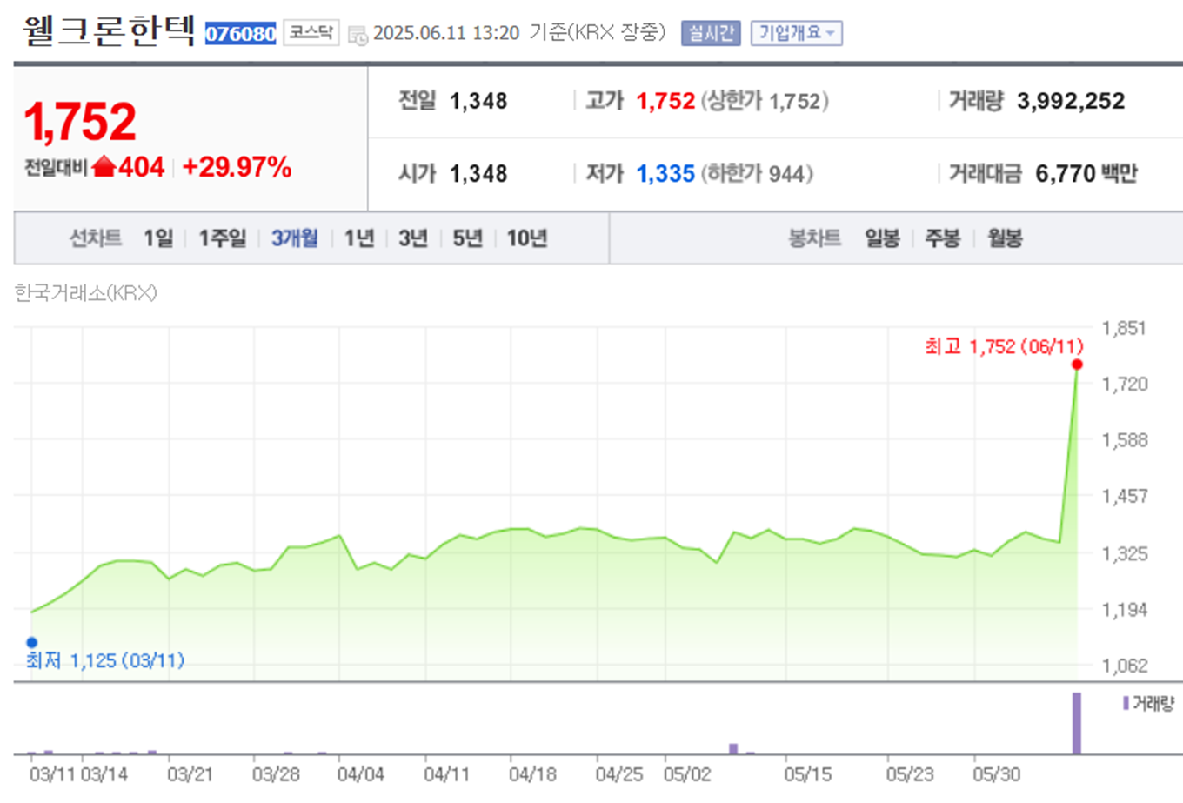This screenshot has width=1183, height=803.
Task: Click the 1,062 price axis label
Action: (x=1124, y=666)
